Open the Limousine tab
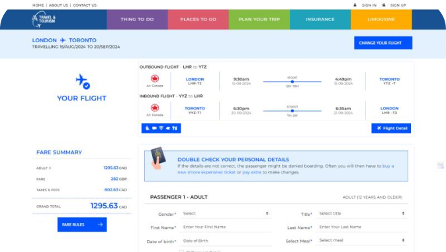 [381, 19]
